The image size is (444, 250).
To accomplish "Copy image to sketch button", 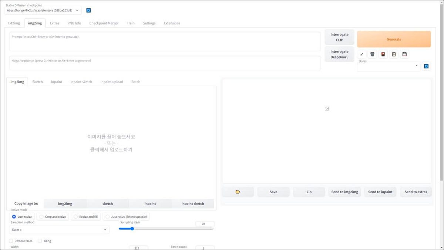I will (108, 204).
